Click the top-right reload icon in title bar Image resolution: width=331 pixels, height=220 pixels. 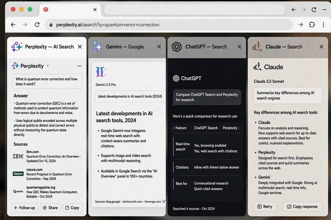coord(314,10)
